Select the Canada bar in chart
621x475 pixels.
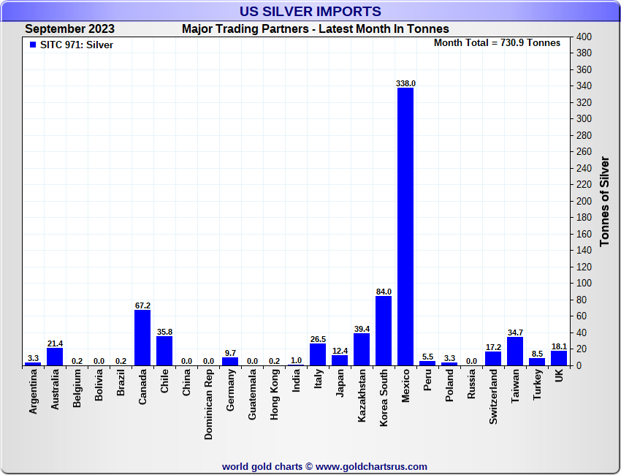coord(142,338)
